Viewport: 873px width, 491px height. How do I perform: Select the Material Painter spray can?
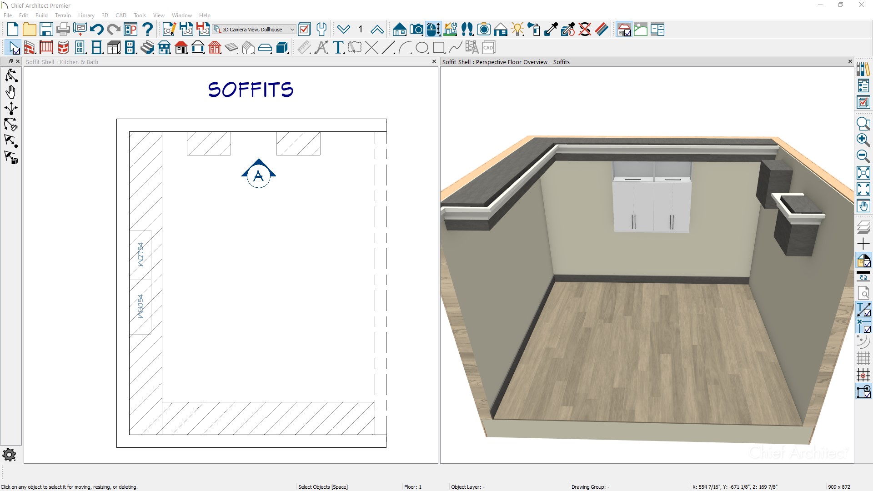(535, 30)
